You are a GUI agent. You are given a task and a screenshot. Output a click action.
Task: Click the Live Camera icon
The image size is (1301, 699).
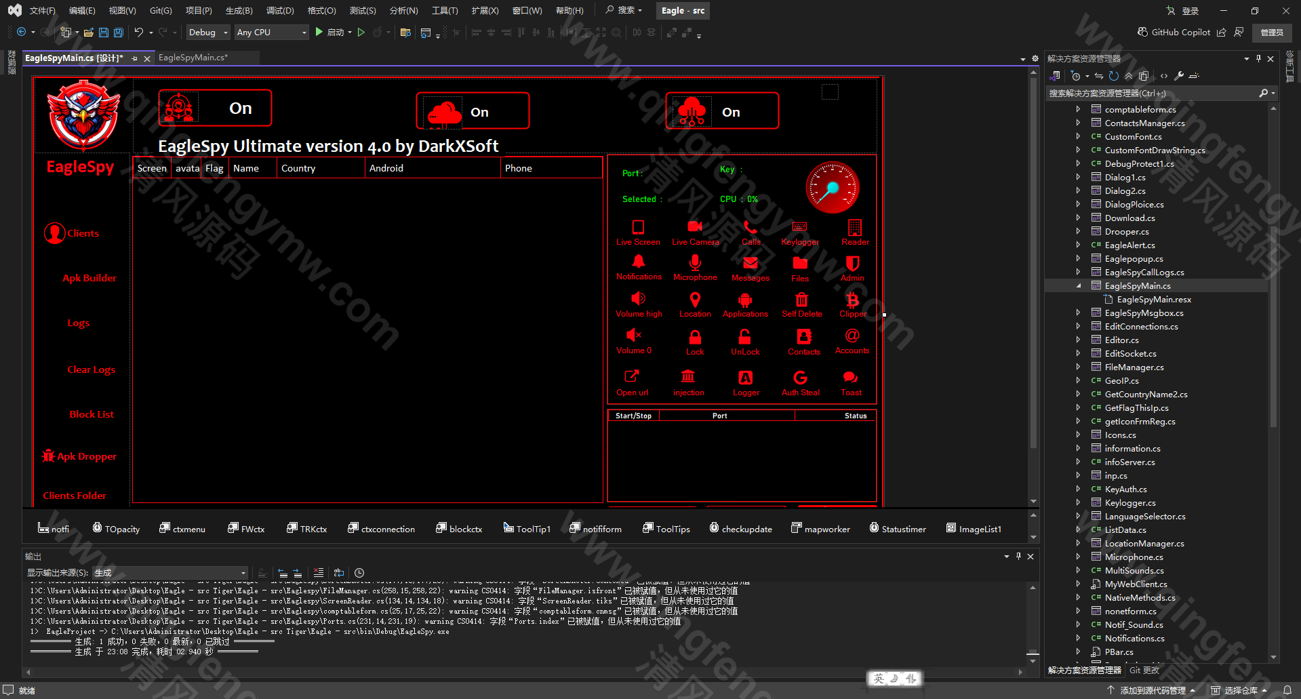pyautogui.click(x=695, y=226)
